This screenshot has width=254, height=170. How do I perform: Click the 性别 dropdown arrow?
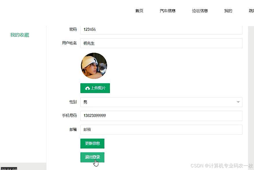(x=238, y=102)
